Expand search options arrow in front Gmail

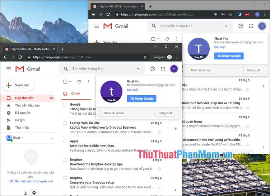138,69
